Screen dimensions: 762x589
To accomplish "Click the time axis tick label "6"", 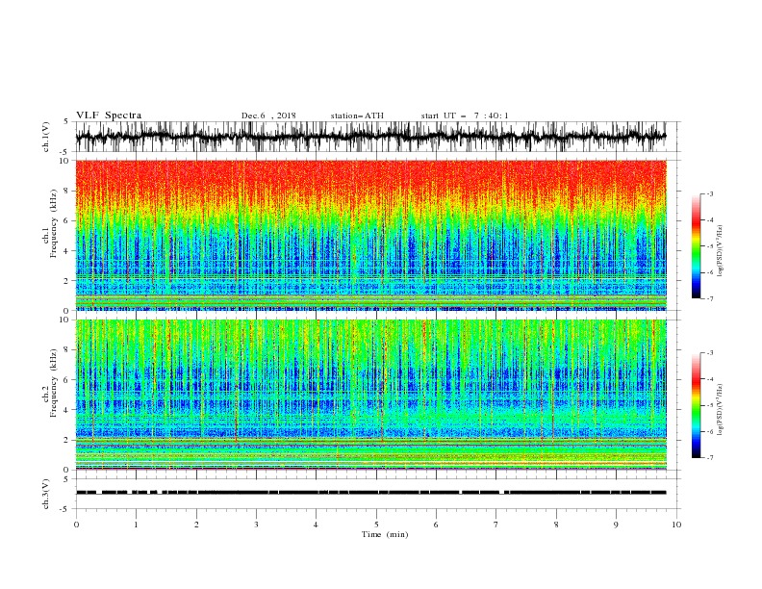I will (x=437, y=525).
